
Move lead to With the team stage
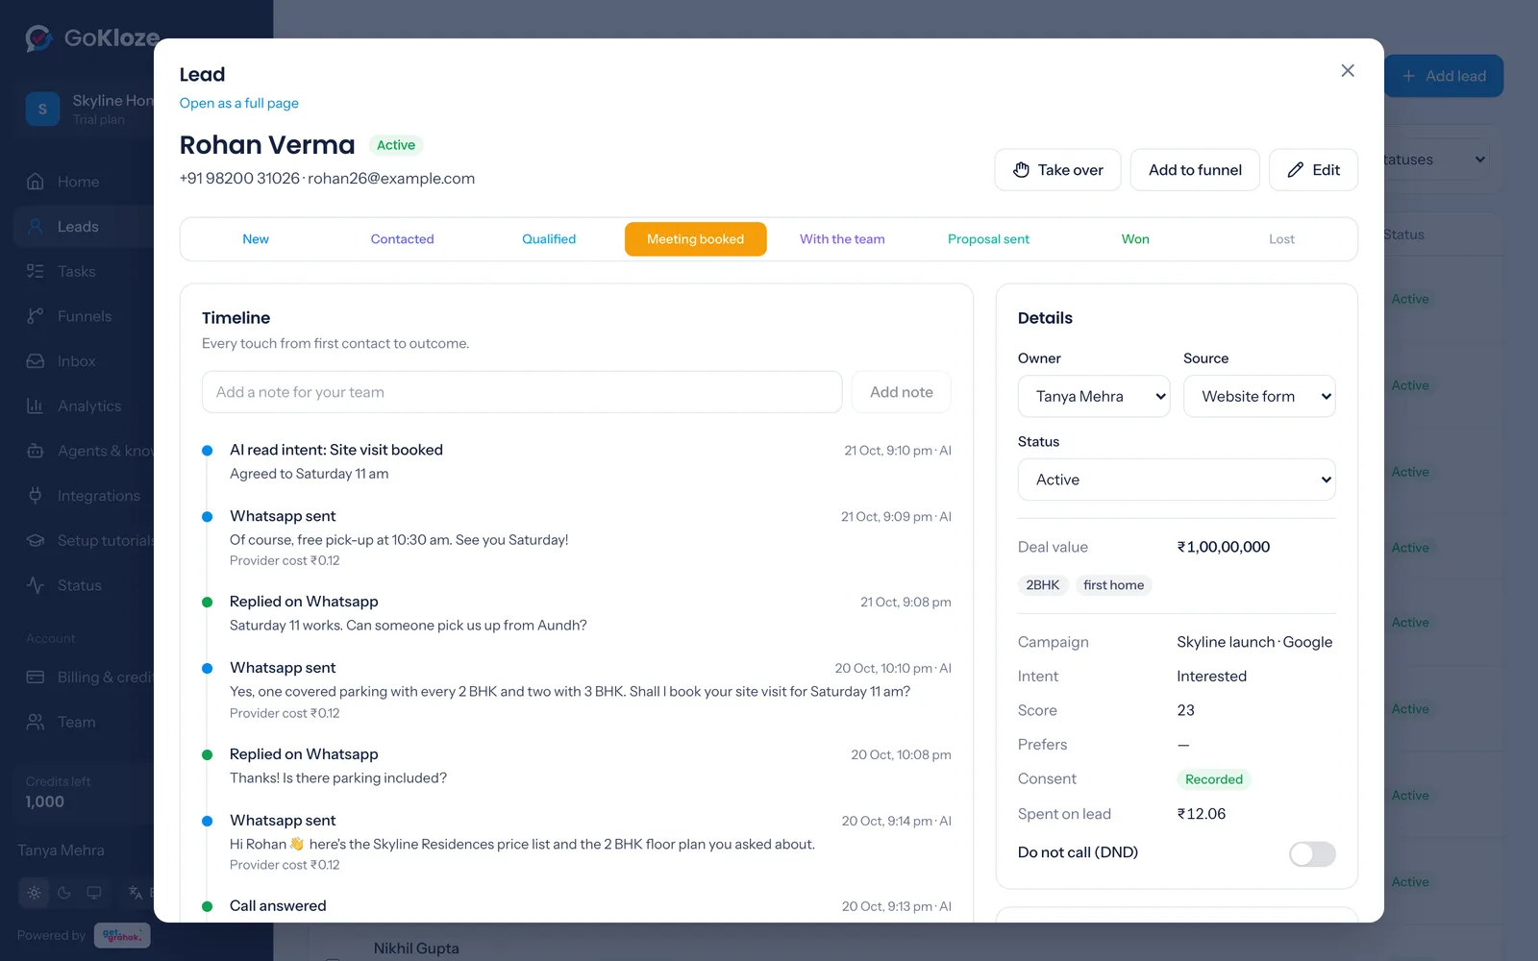[x=842, y=239]
